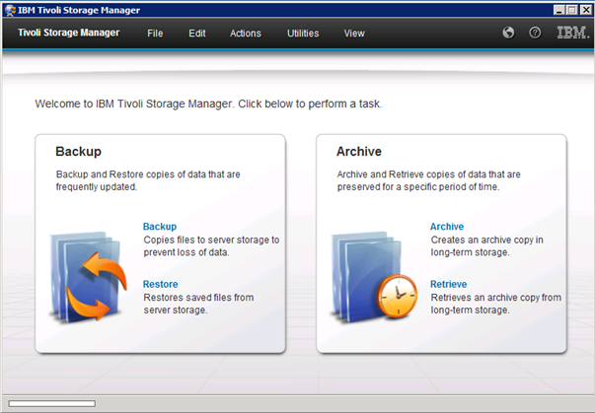Open help via the question mark icon
The image size is (595, 413).
[x=535, y=33]
